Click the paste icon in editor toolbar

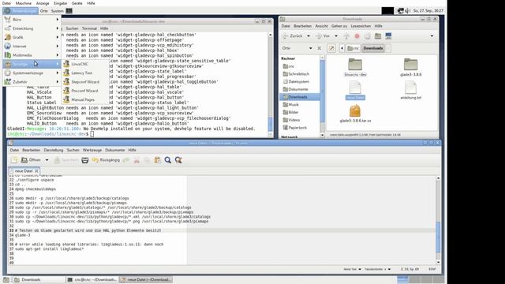point(158,160)
